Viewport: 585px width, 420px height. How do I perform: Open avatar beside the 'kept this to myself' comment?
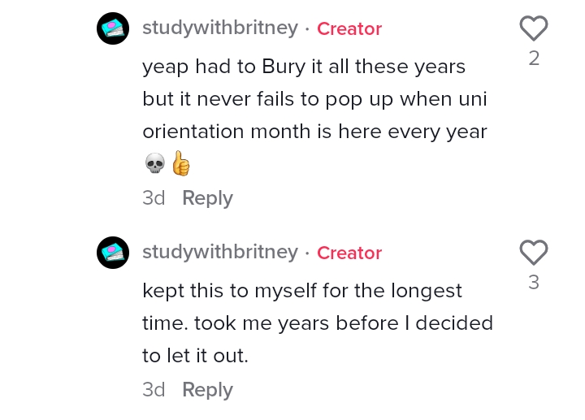113,253
